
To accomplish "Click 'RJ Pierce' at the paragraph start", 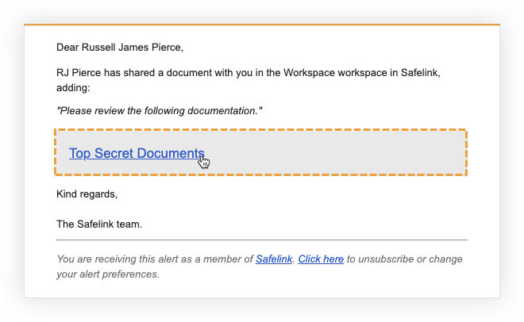I will click(x=79, y=73).
